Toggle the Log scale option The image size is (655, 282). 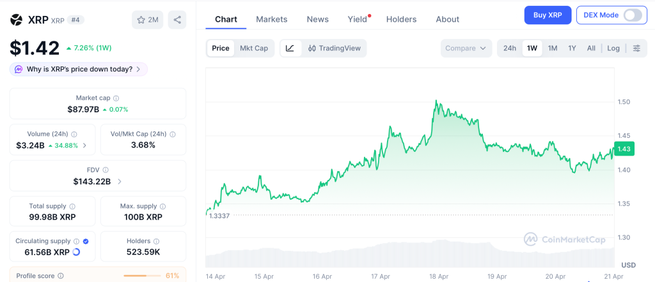(x=613, y=48)
